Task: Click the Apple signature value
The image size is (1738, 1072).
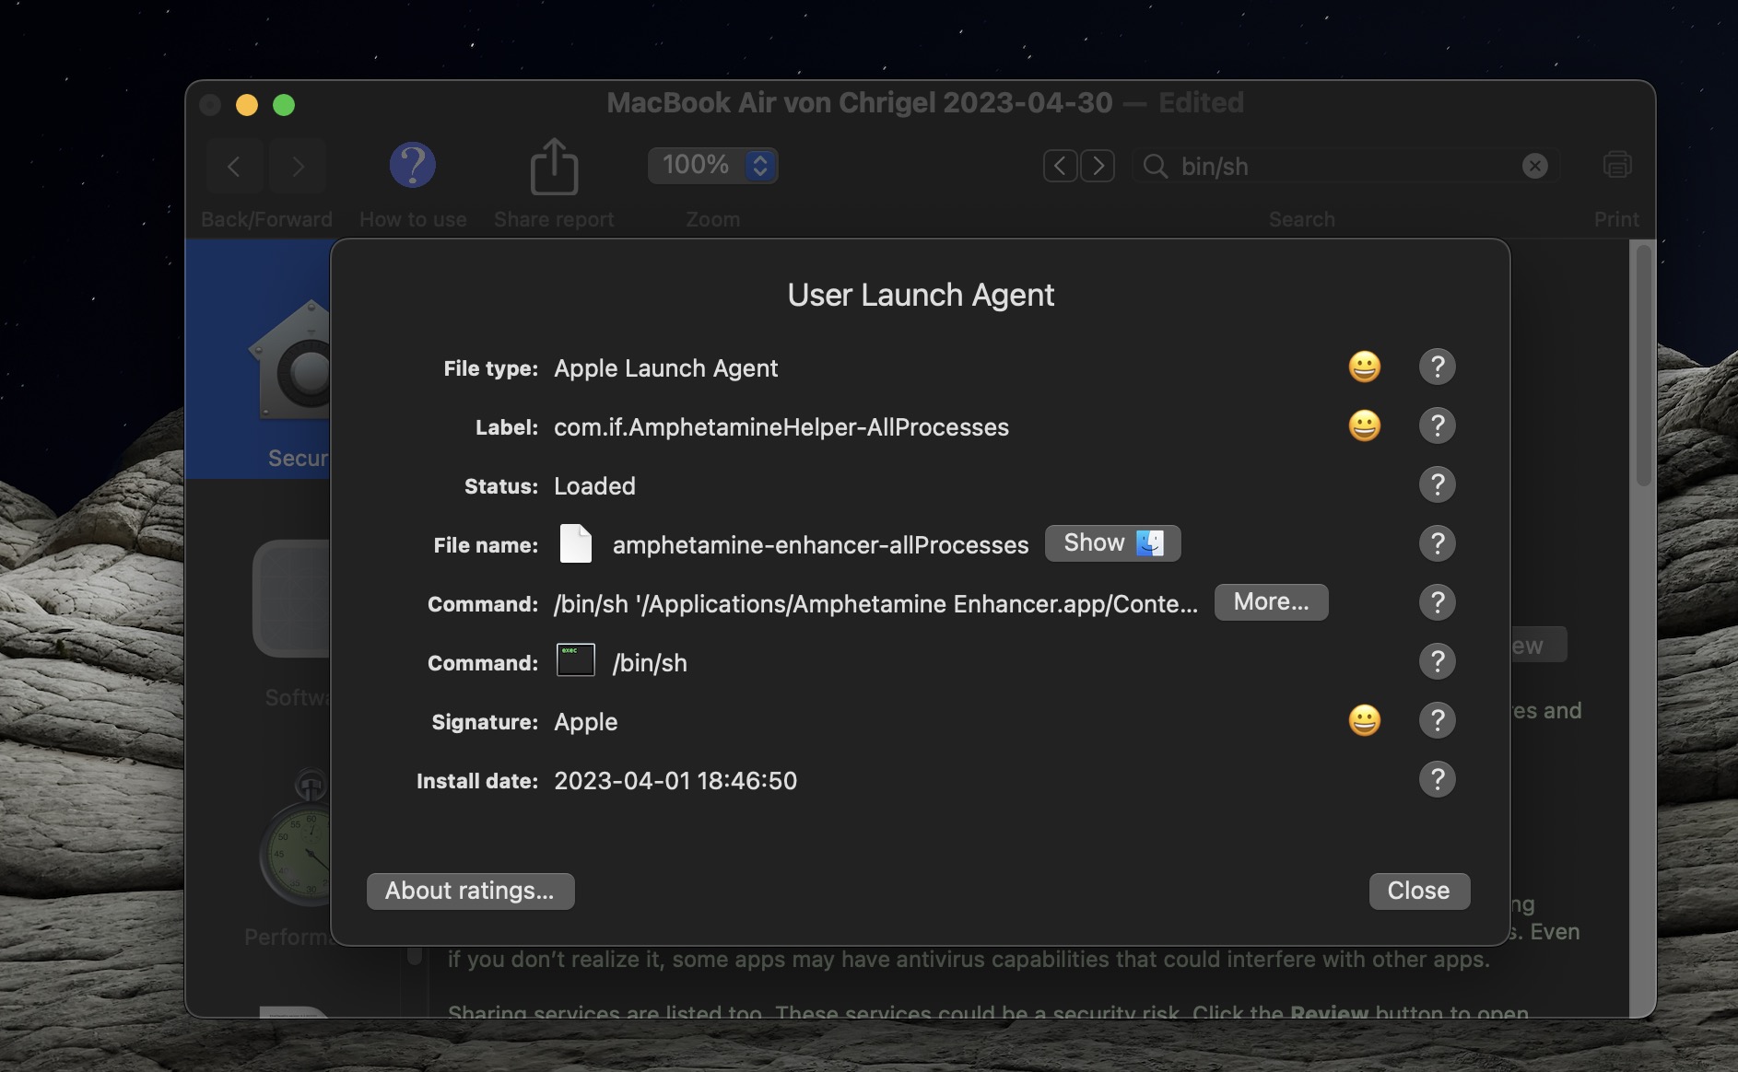Action: (586, 722)
